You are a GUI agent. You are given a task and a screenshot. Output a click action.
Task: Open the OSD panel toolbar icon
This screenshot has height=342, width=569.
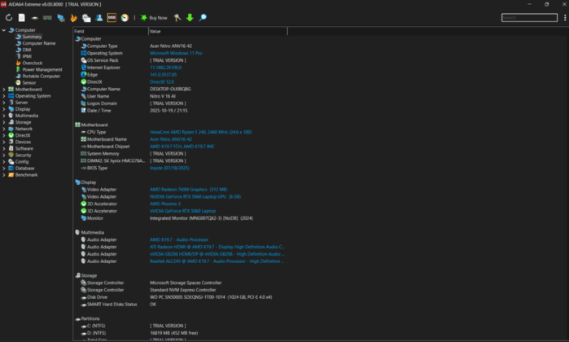tap(112, 17)
